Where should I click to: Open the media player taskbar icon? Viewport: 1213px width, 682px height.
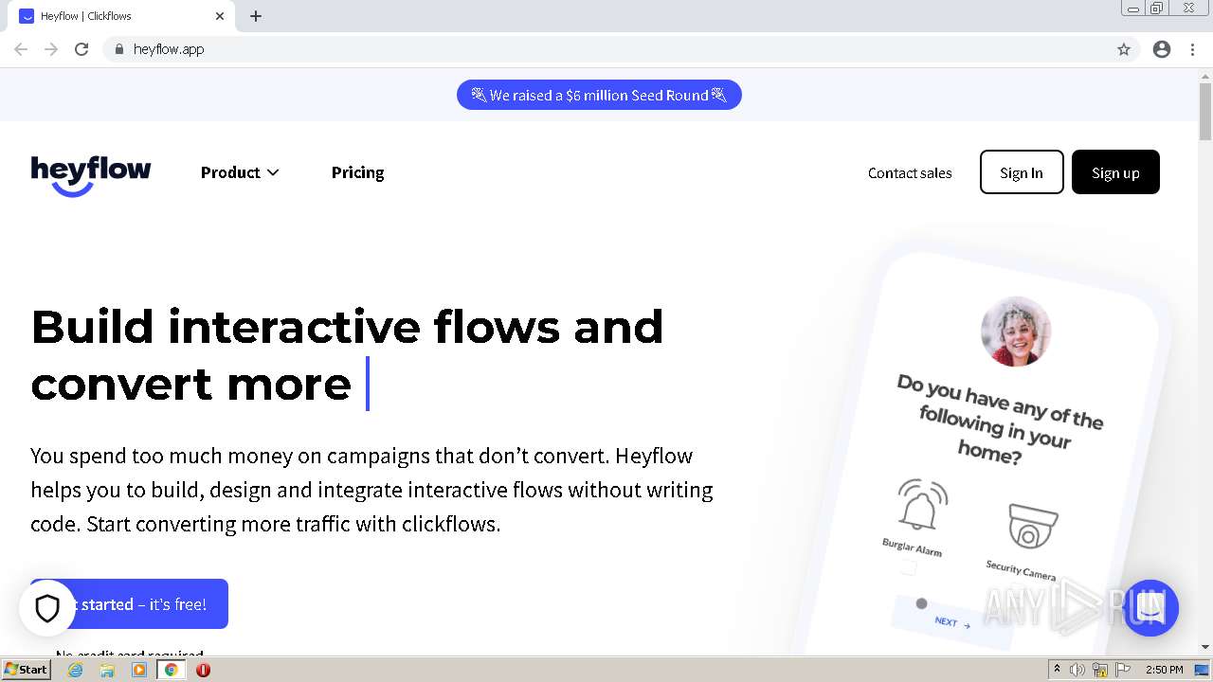139,670
